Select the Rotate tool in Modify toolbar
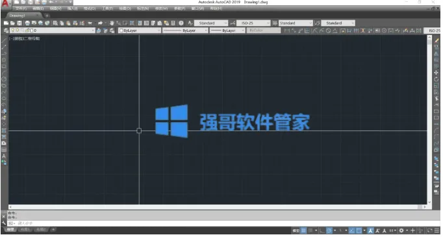 (x=437, y=79)
